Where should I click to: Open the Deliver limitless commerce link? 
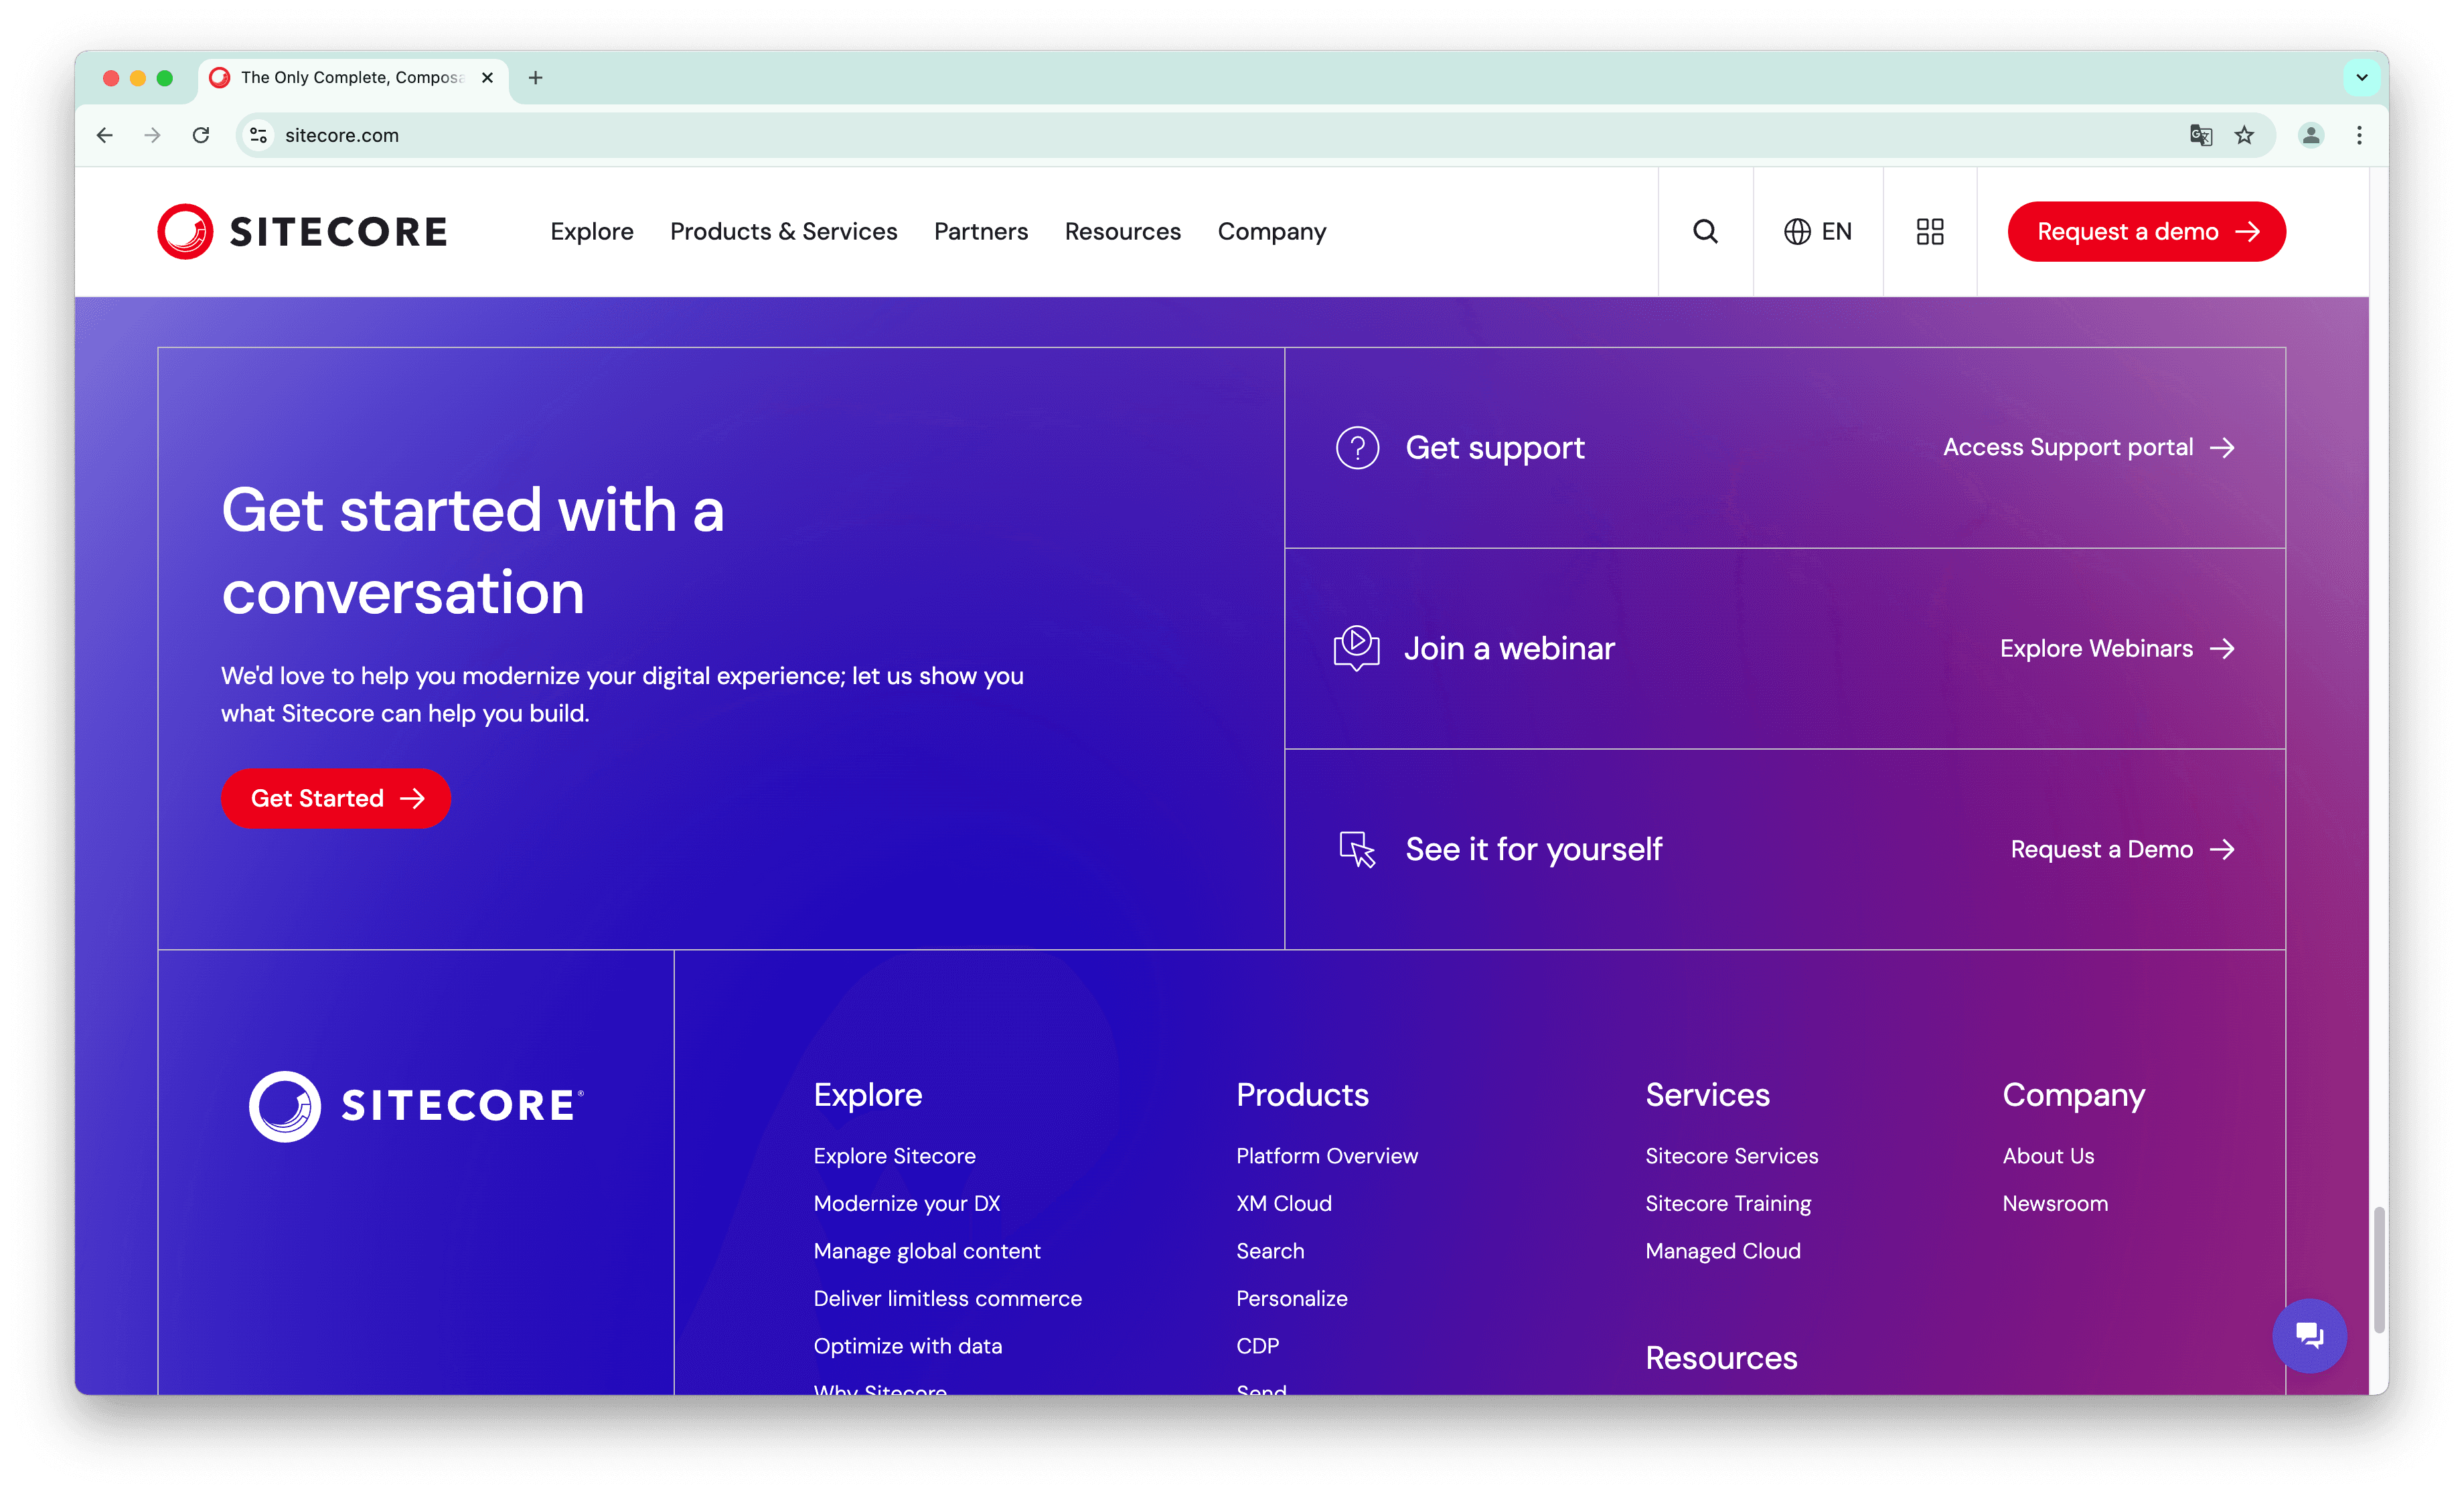tap(947, 1299)
